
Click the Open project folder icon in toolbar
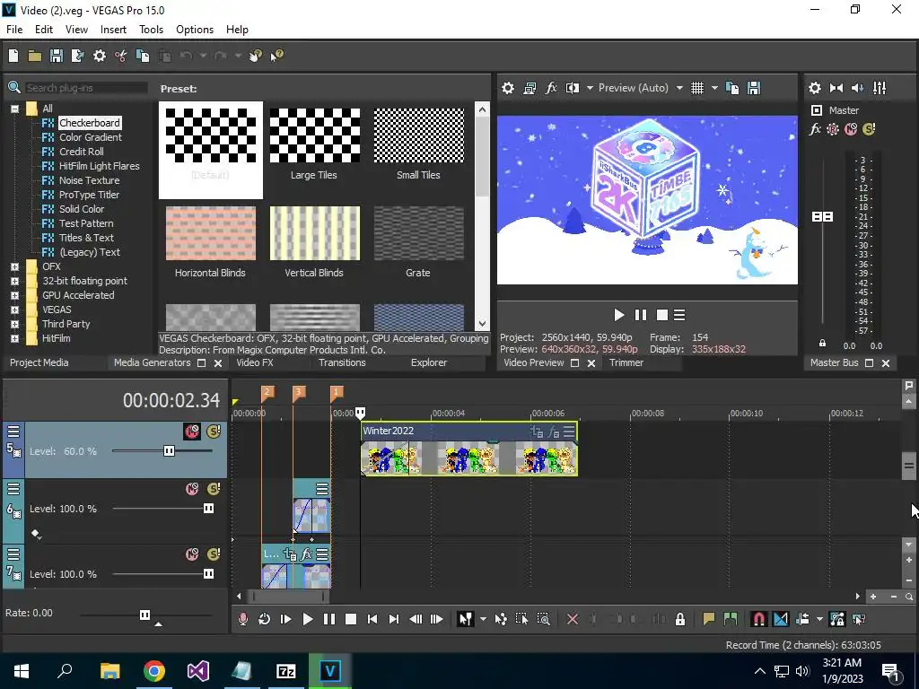coord(35,56)
